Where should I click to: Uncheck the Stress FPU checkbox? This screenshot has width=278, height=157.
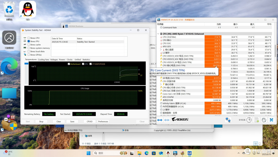(x=29, y=41)
